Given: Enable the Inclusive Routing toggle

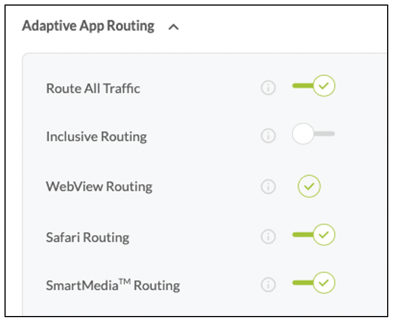Looking at the screenshot, I should (313, 134).
